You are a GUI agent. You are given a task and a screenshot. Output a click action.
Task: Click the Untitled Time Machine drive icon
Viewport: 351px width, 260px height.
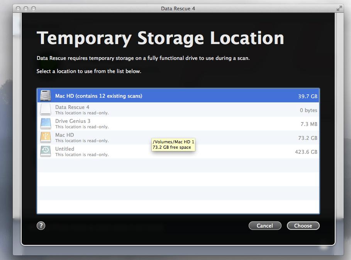pos(45,151)
